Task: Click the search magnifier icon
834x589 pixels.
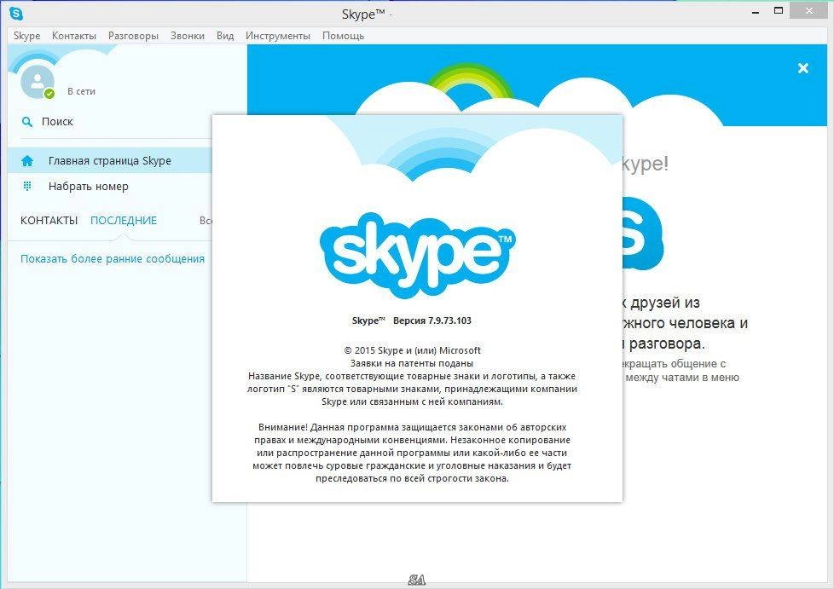Action: coord(26,122)
